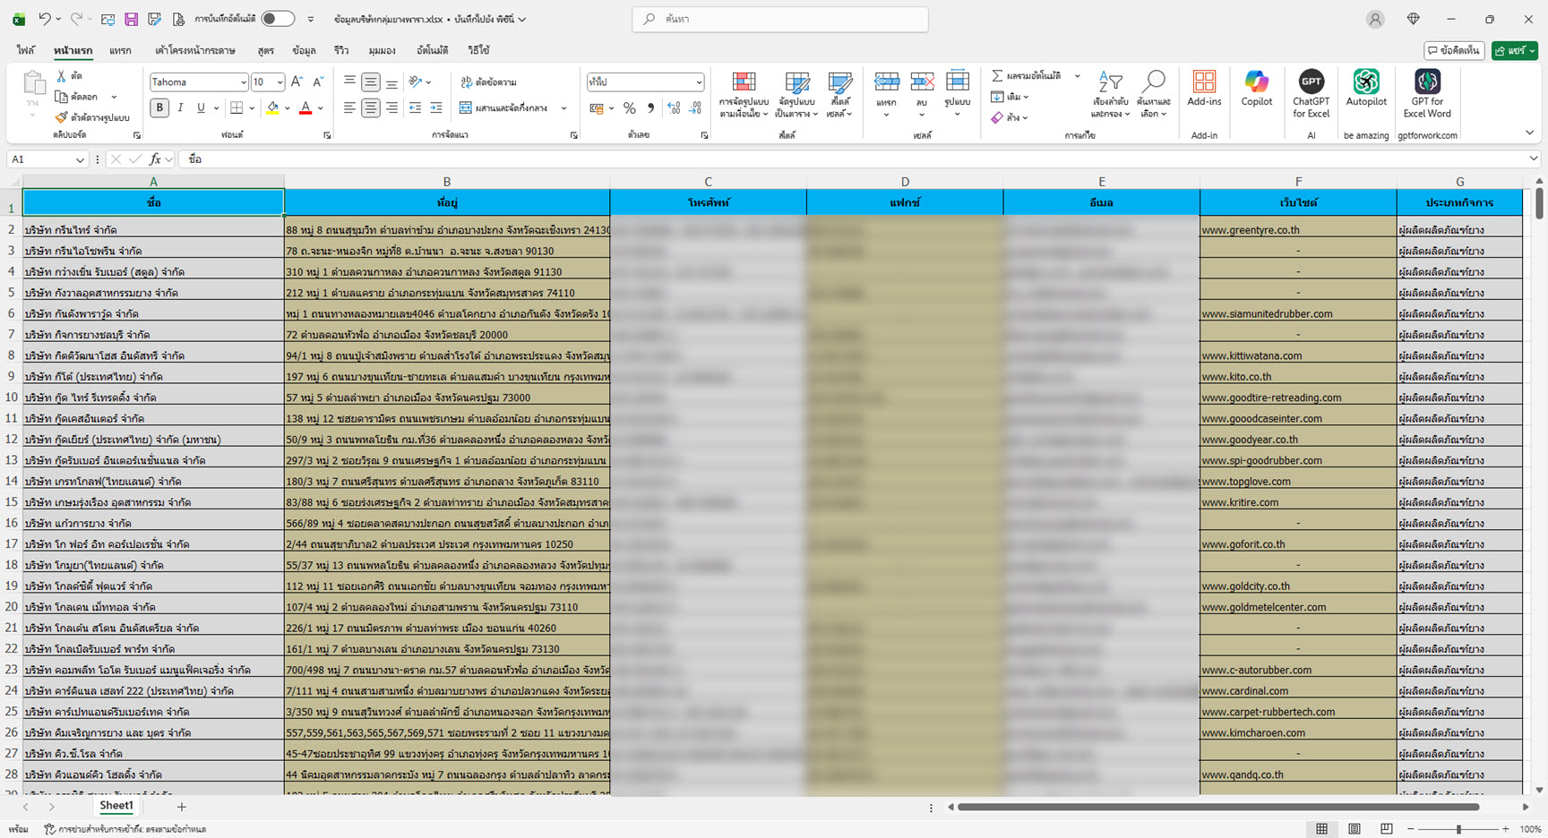Click the zoom slider in status bar
The width and height of the screenshot is (1548, 838).
1458,829
